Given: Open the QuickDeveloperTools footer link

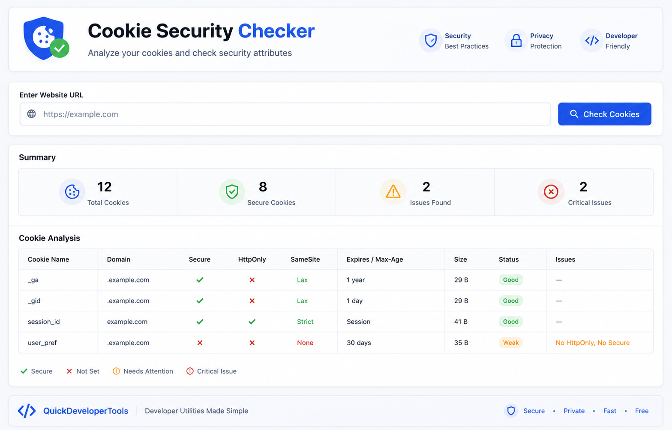Looking at the screenshot, I should (86, 411).
